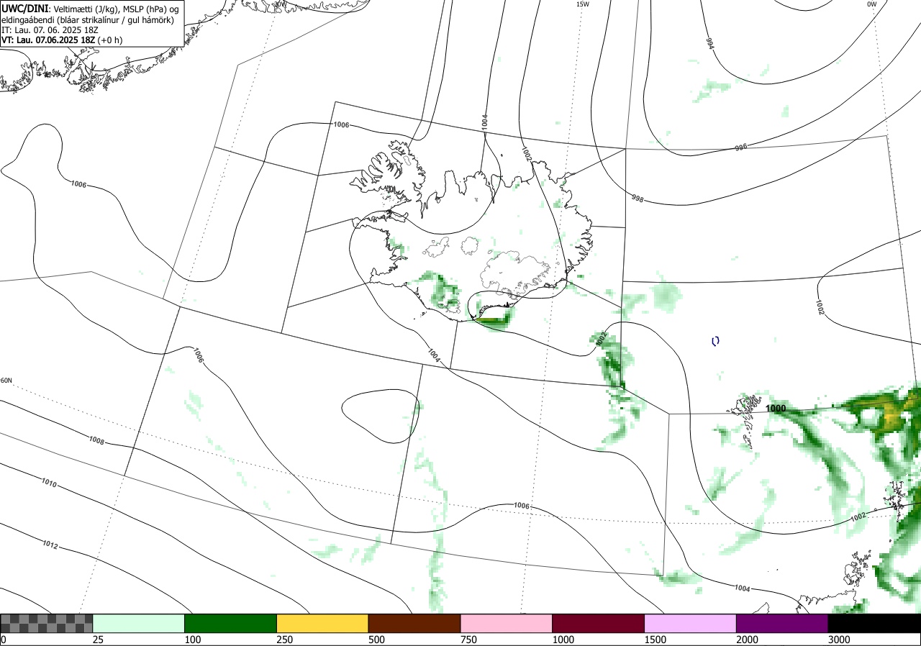
Task: Click the '996' isobar label
Action: pos(741,147)
